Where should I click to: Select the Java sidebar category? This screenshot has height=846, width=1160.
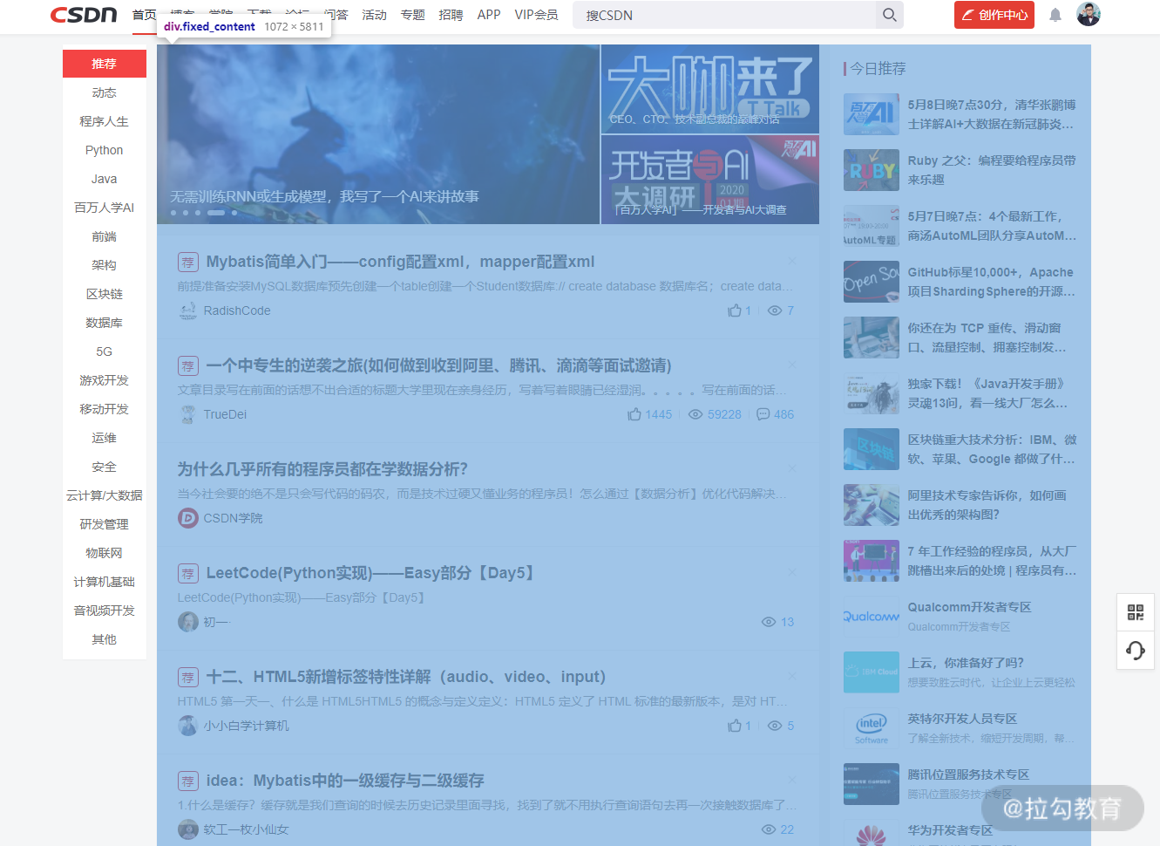pyautogui.click(x=105, y=179)
